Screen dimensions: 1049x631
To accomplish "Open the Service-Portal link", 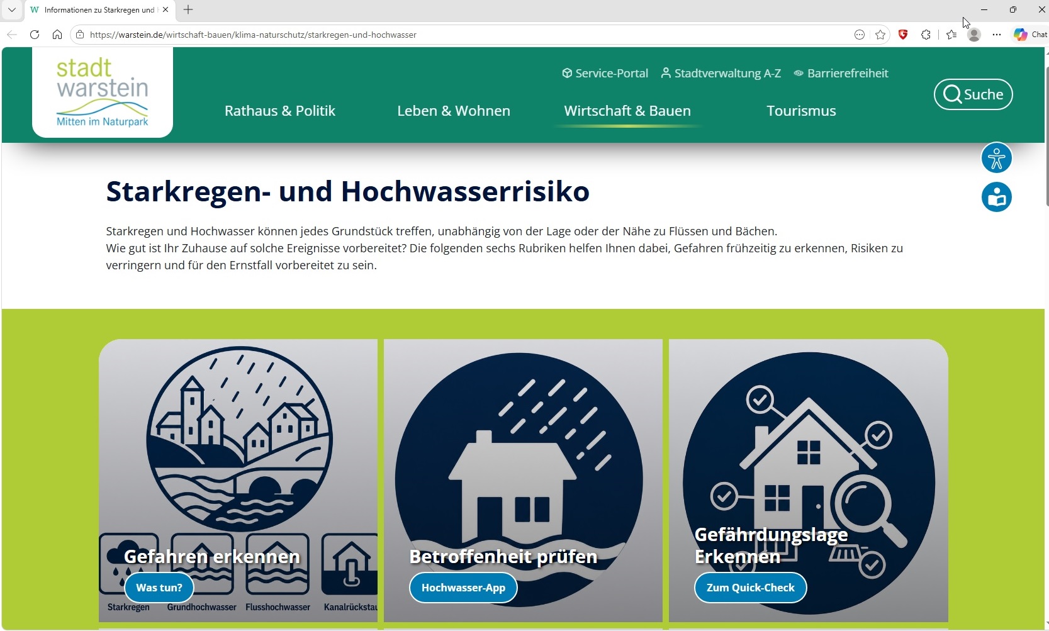I will coord(605,73).
